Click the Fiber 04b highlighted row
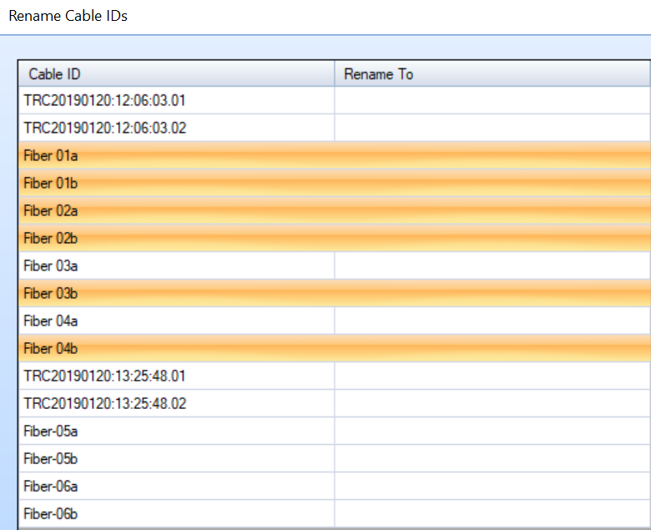This screenshot has width=651, height=530. (335, 348)
